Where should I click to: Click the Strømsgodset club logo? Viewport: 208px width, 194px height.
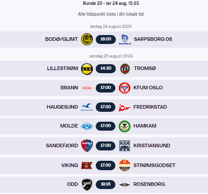tap(124, 165)
